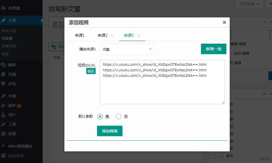
Task: Click the 文章 pushpin icon
Action: pos(4,20)
